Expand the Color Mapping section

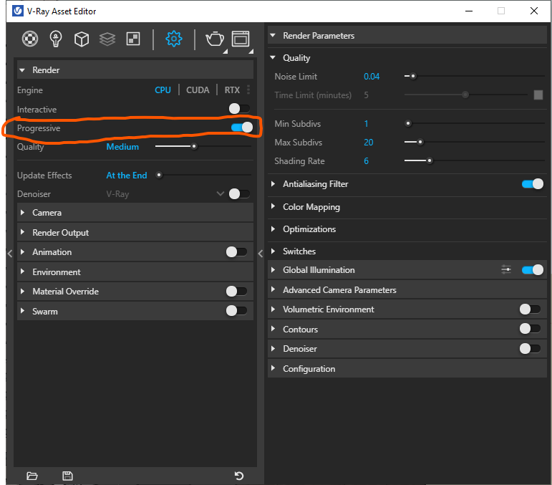[x=311, y=207]
